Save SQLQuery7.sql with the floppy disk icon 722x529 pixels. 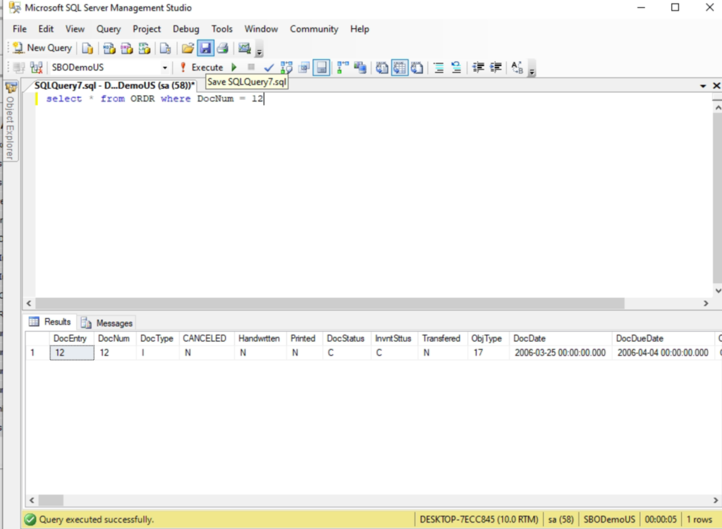[205, 49]
